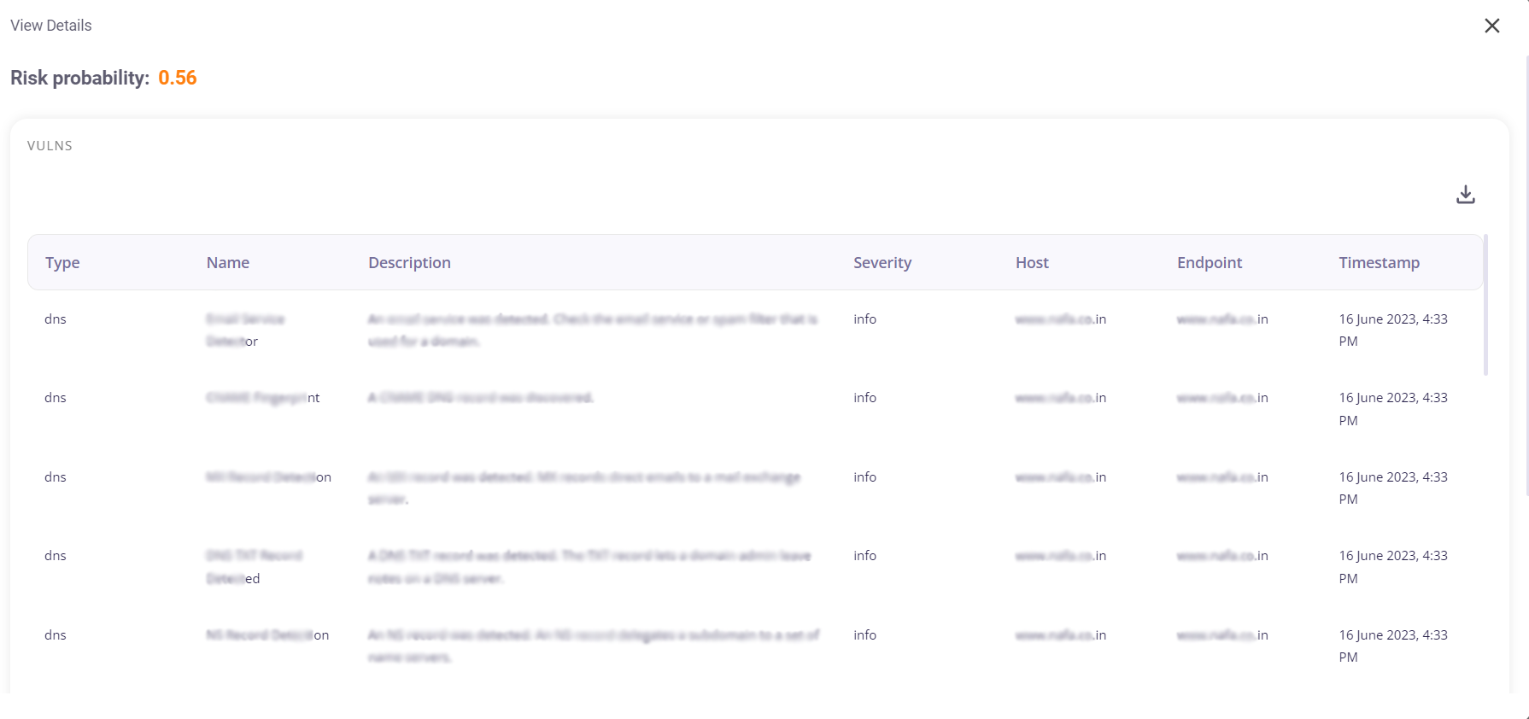1529x719 pixels.
Task: Download the vulns table
Action: point(1465,195)
